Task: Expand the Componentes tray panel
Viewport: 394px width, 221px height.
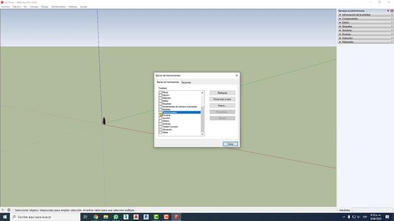Action: (365, 18)
